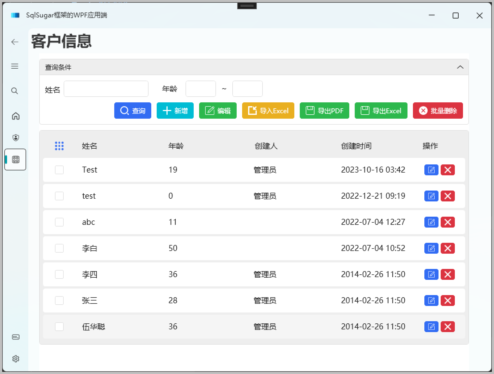This screenshot has height=374, width=494.
Task: Click the 管理员 cell in the 张三 row
Action: pyautogui.click(x=265, y=301)
